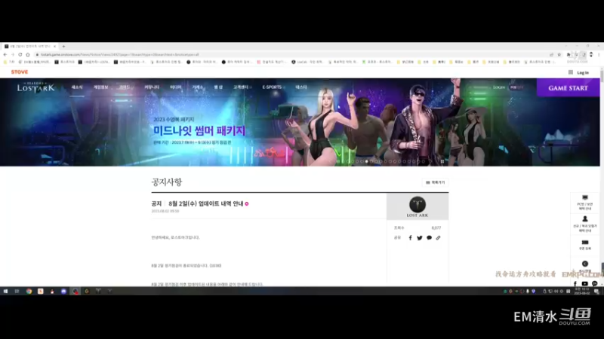Image resolution: width=604 pixels, height=339 pixels.
Task: Open the 테스터 menu
Action: pos(301,87)
